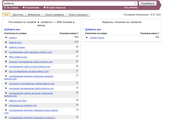Open the 'exiterra com blog' link
The width and height of the screenshot is (170, 119).
pyautogui.click(x=18, y=101)
